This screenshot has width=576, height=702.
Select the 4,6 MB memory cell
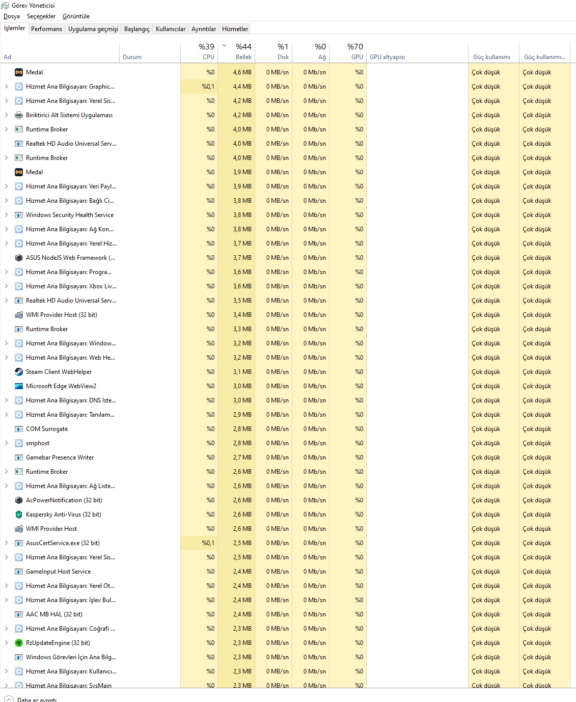pyautogui.click(x=236, y=72)
